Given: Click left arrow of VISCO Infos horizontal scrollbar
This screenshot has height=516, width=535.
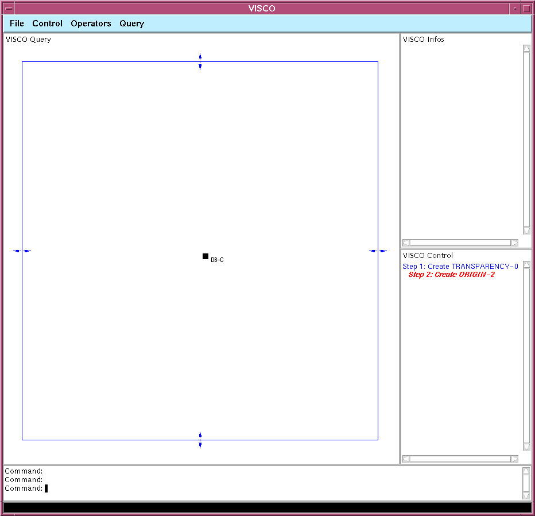Looking at the screenshot, I should [x=406, y=243].
